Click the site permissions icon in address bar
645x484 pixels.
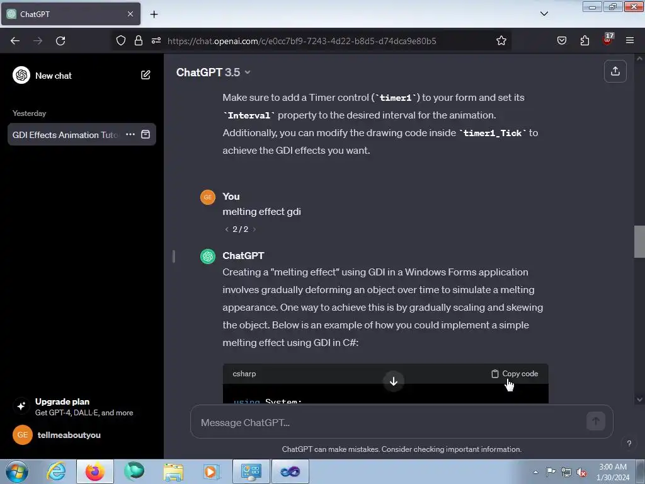tap(156, 40)
